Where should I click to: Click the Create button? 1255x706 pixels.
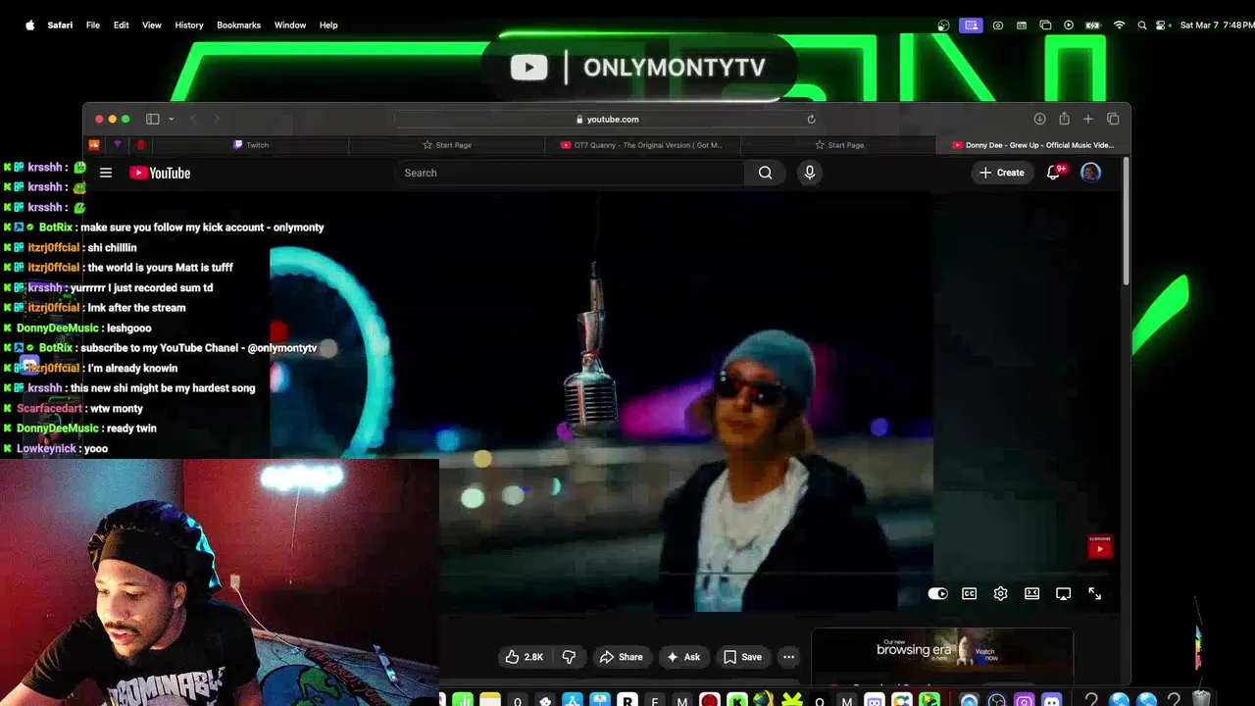1001,173
